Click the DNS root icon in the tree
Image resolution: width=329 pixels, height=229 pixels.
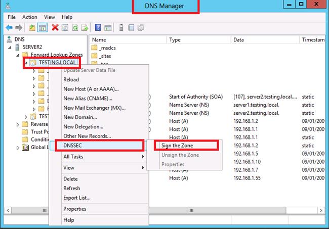pyautogui.click(x=9, y=39)
